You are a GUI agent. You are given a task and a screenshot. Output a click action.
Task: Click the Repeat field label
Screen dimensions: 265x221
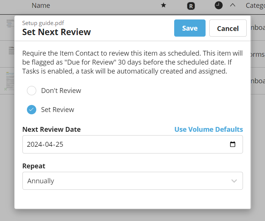coord(34,166)
